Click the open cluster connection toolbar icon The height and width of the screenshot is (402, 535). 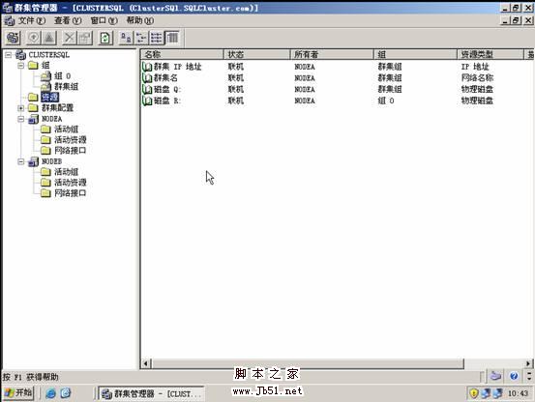pyautogui.click(x=13, y=38)
